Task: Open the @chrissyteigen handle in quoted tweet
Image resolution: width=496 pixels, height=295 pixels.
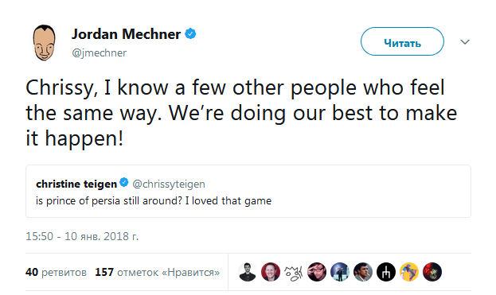Action: 169,184
